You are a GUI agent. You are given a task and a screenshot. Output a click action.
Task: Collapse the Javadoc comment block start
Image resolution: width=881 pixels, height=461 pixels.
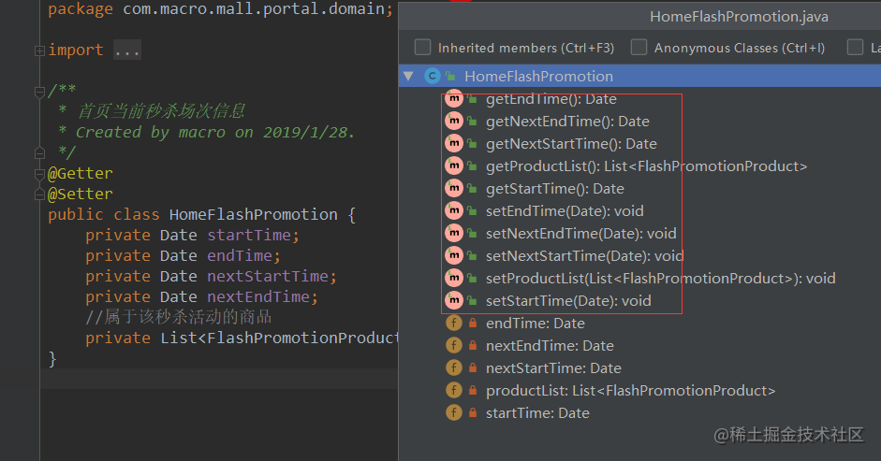click(39, 92)
